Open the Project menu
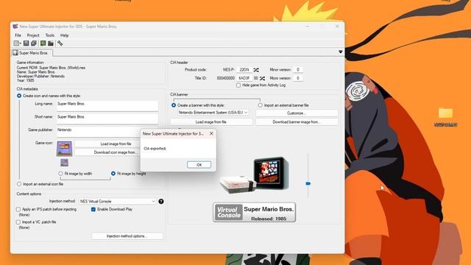 (33, 35)
